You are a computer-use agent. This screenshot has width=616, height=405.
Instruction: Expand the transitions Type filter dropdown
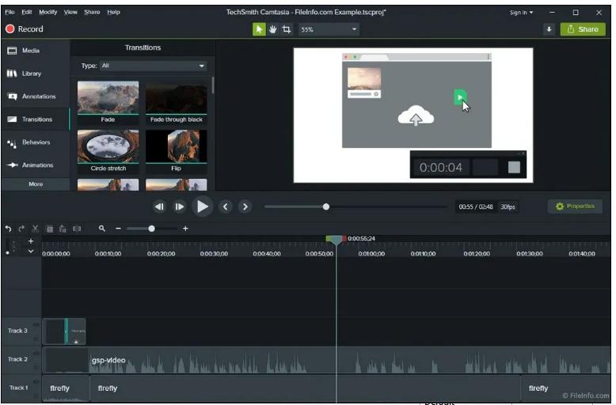click(x=201, y=66)
